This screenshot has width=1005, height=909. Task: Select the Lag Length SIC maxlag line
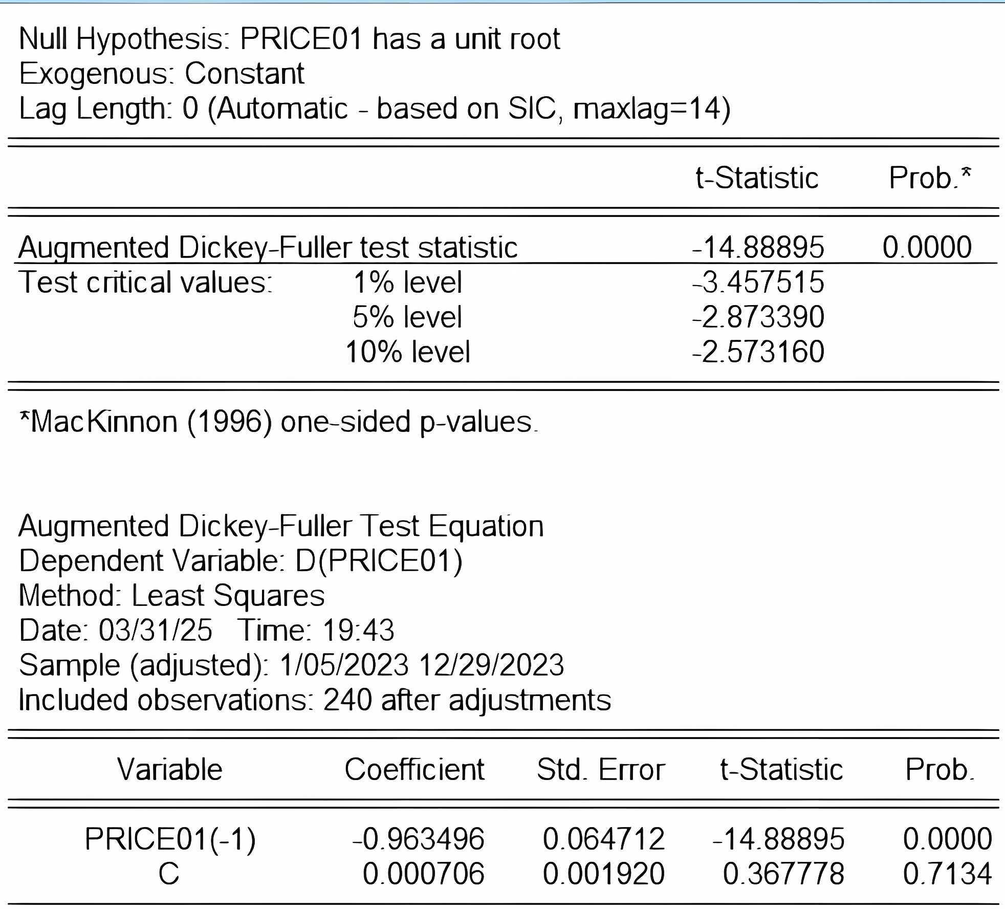click(375, 109)
